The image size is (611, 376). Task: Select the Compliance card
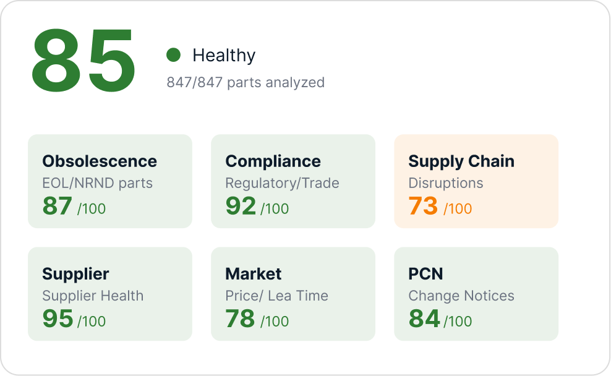tap(293, 180)
